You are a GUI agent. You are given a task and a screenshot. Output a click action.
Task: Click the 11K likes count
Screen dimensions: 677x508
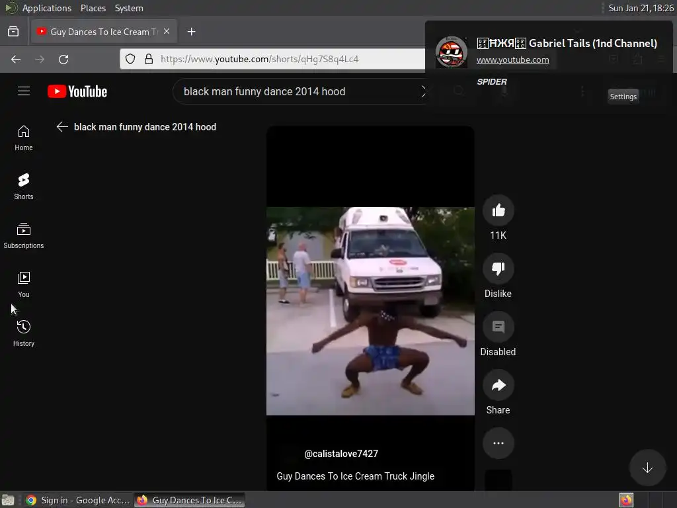pos(498,235)
